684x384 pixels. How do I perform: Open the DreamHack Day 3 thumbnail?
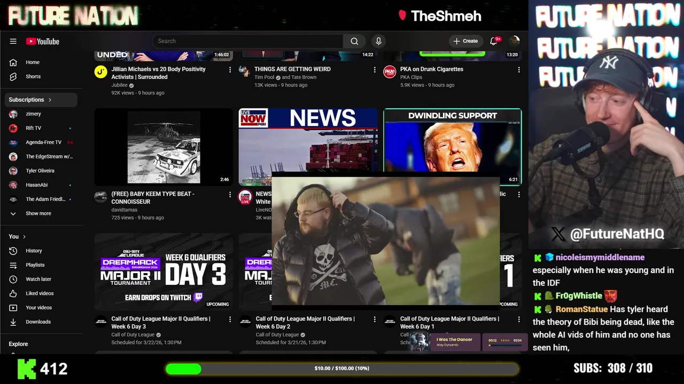click(x=164, y=272)
